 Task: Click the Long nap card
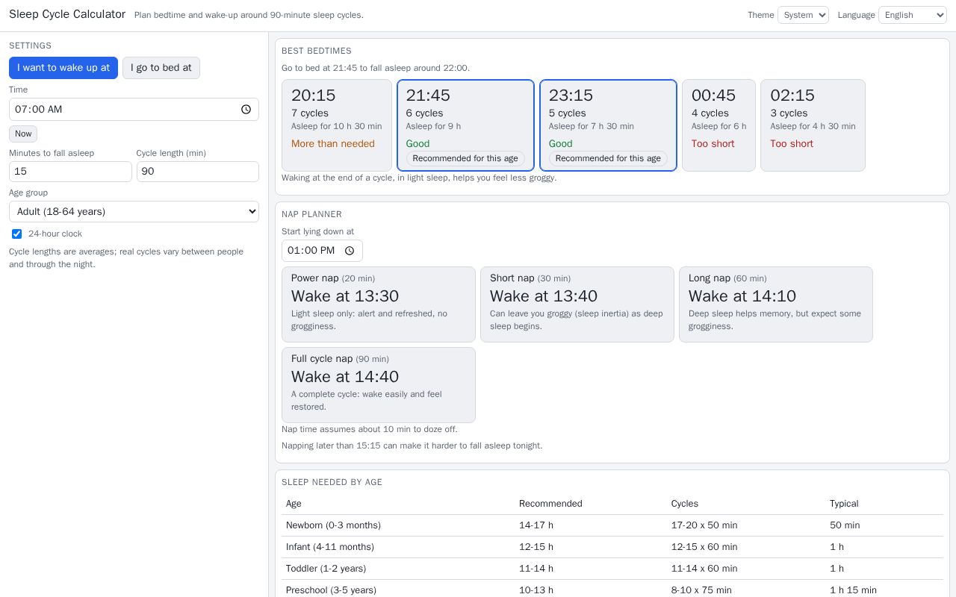[776, 304]
